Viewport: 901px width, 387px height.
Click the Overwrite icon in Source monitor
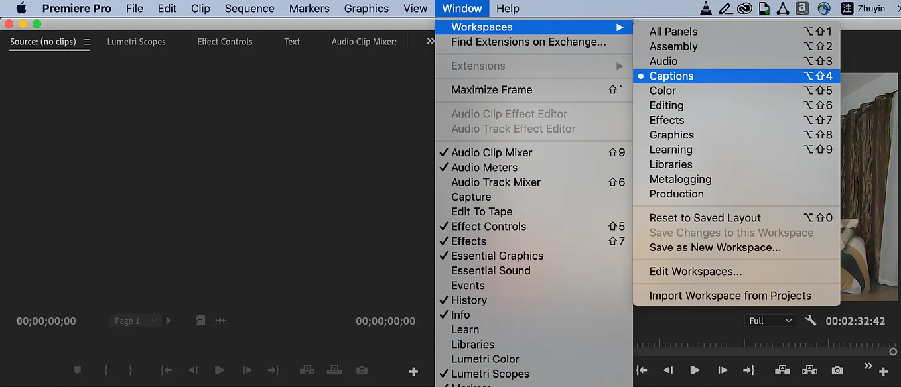[x=334, y=371]
